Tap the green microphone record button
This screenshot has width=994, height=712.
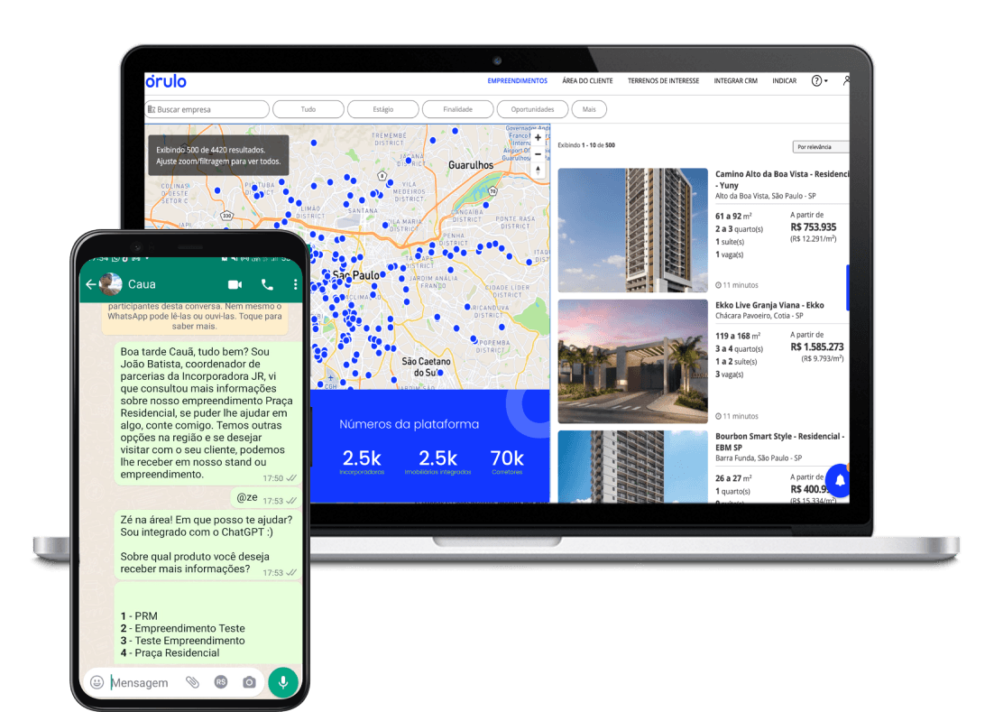point(282,682)
